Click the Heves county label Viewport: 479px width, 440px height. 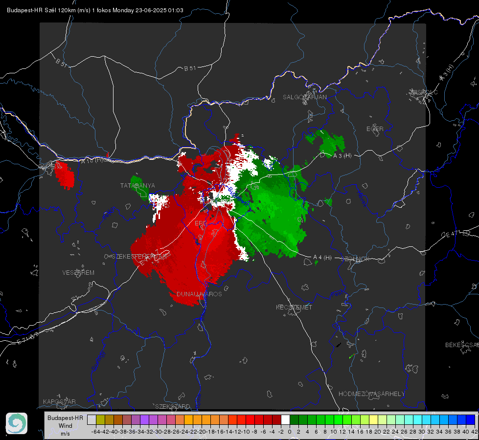click(362, 198)
